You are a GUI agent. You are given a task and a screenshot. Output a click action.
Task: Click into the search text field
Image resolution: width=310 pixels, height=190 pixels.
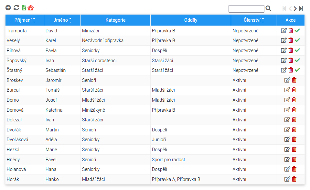[246, 9]
